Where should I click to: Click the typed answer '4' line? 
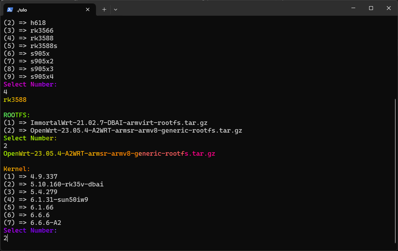pos(5,92)
